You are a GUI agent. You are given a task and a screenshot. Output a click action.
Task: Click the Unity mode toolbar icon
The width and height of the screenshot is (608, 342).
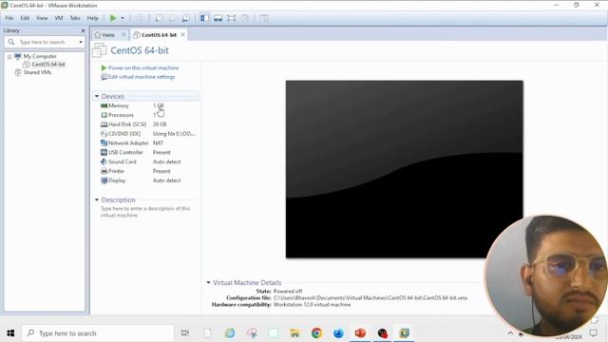pos(245,18)
